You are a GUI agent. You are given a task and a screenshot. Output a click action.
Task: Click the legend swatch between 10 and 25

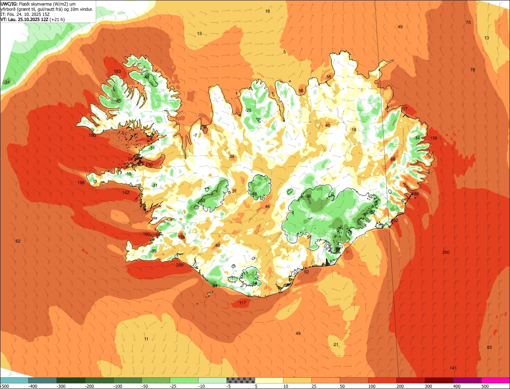[x=297, y=380]
